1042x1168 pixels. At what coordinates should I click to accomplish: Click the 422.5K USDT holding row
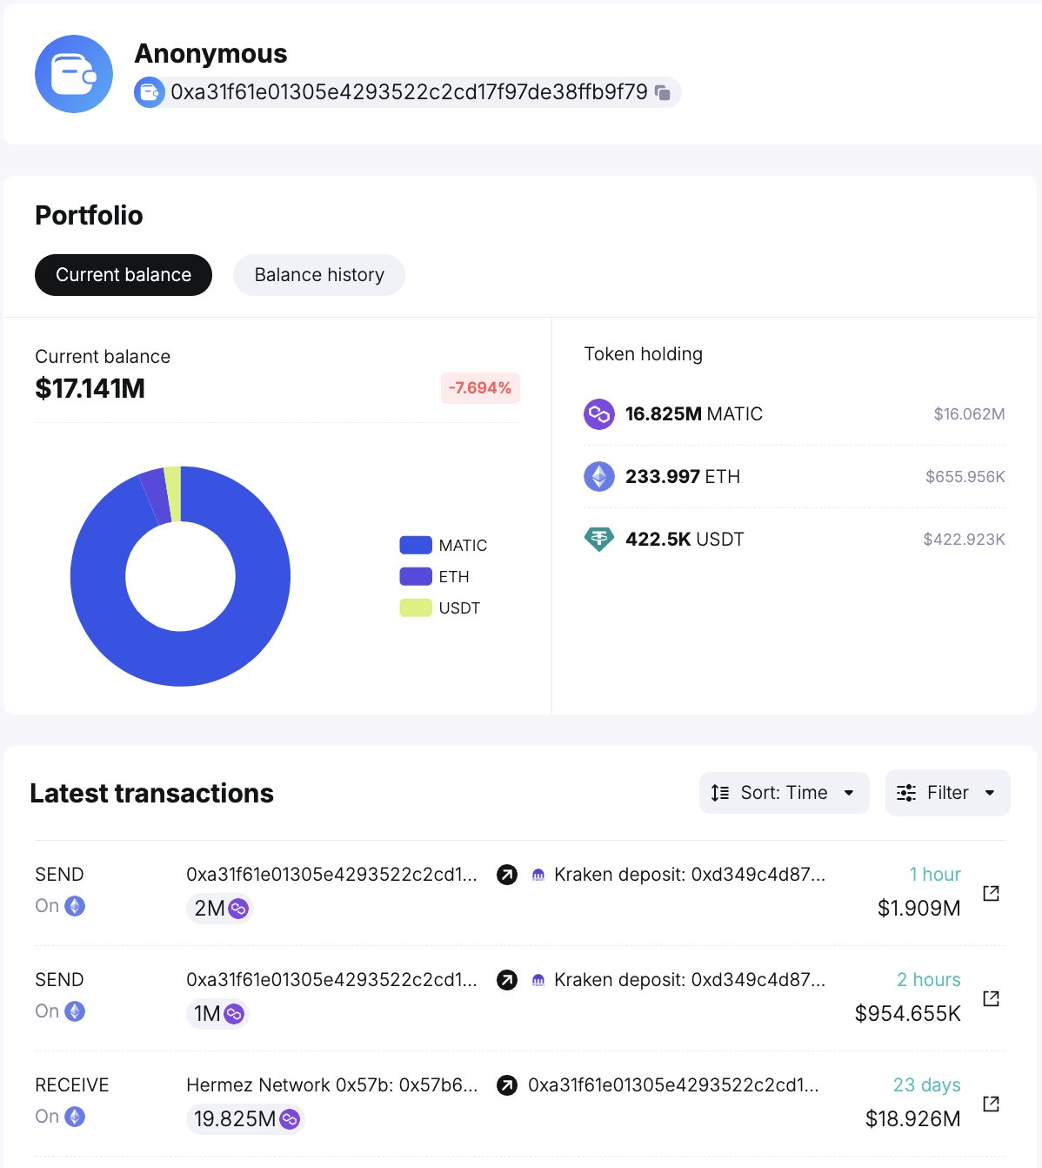[x=794, y=540]
